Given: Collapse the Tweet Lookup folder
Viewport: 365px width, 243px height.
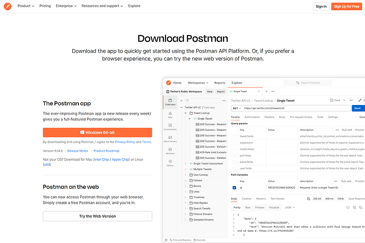Looking at the screenshot, I should 185,113.
